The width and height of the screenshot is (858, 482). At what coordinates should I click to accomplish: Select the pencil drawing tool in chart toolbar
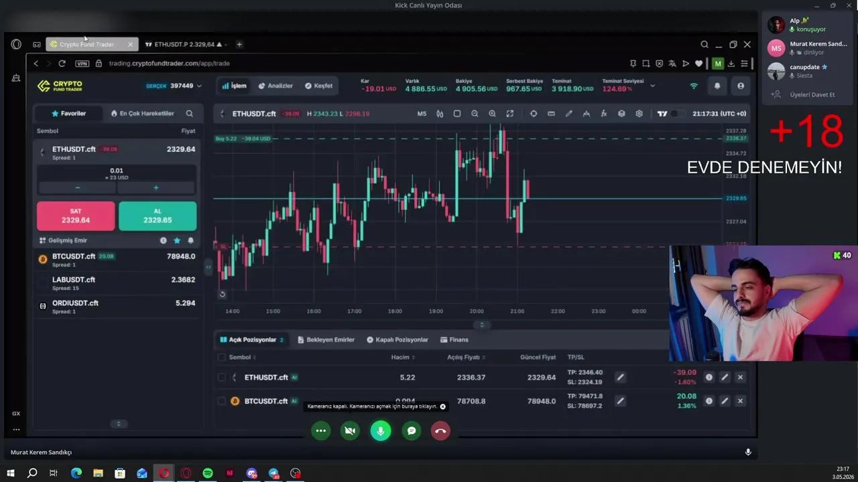[568, 114]
